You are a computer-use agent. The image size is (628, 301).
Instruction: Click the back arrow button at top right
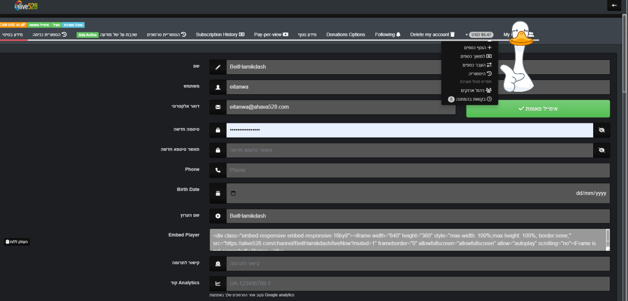point(614,5)
